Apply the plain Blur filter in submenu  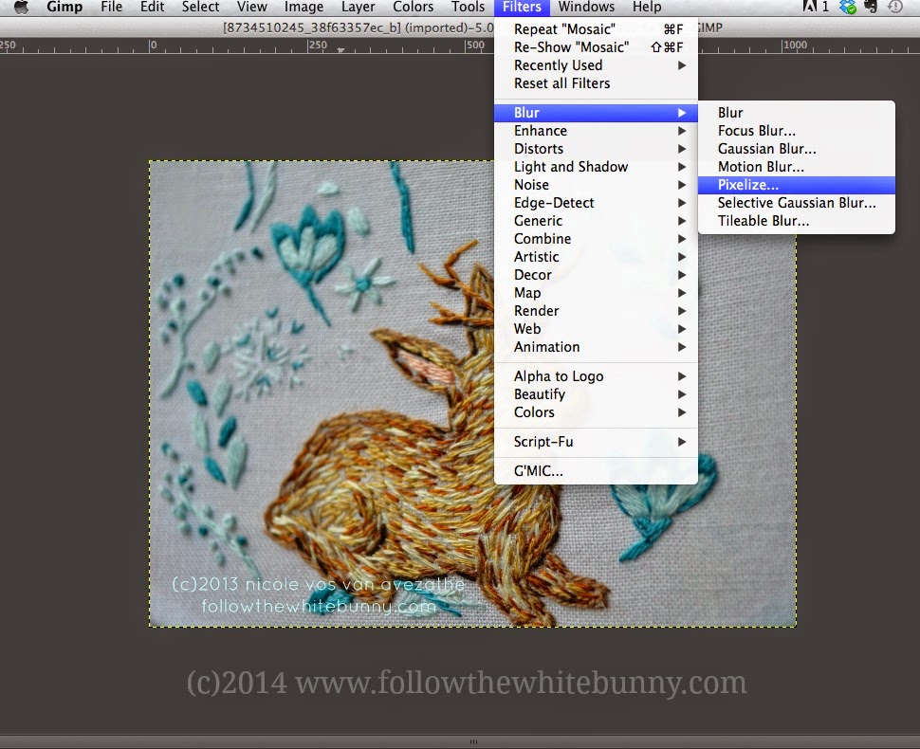click(796, 113)
